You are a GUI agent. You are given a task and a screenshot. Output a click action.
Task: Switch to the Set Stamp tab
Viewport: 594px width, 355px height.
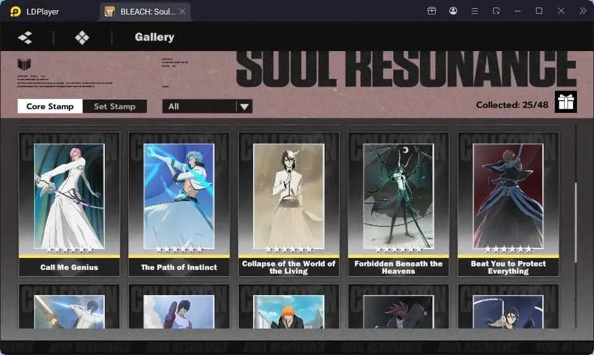tap(115, 107)
